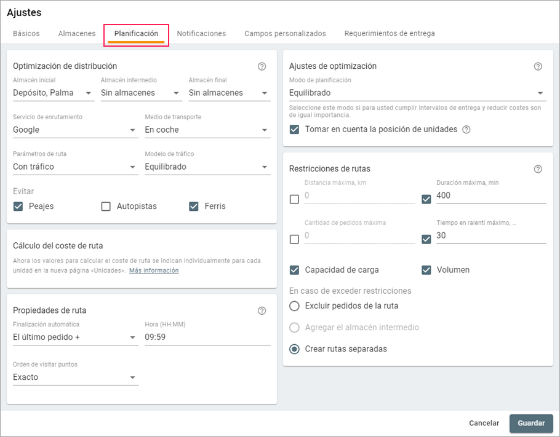Open the Almacenes tab
Viewport: 560px width, 437px height.
(77, 34)
